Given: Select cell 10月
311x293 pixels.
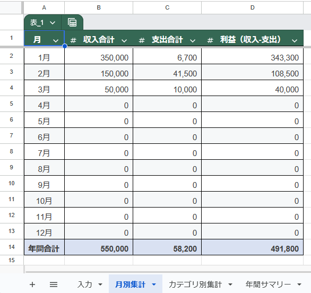Looking at the screenshot, I should 44,200.
